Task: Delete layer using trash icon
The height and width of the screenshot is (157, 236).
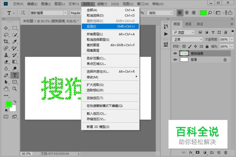Action: 225,153
